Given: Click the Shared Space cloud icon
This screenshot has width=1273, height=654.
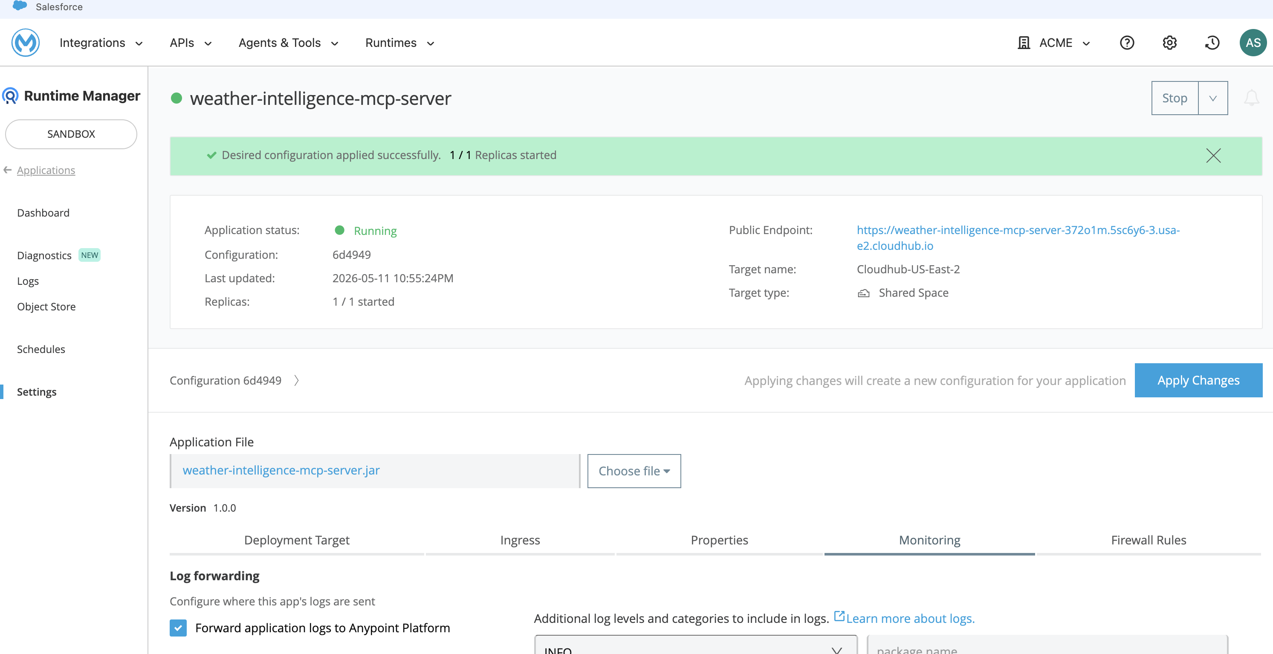Looking at the screenshot, I should 863,293.
